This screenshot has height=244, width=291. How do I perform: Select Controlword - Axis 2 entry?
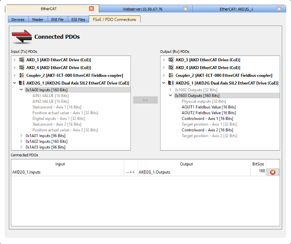click(207, 130)
